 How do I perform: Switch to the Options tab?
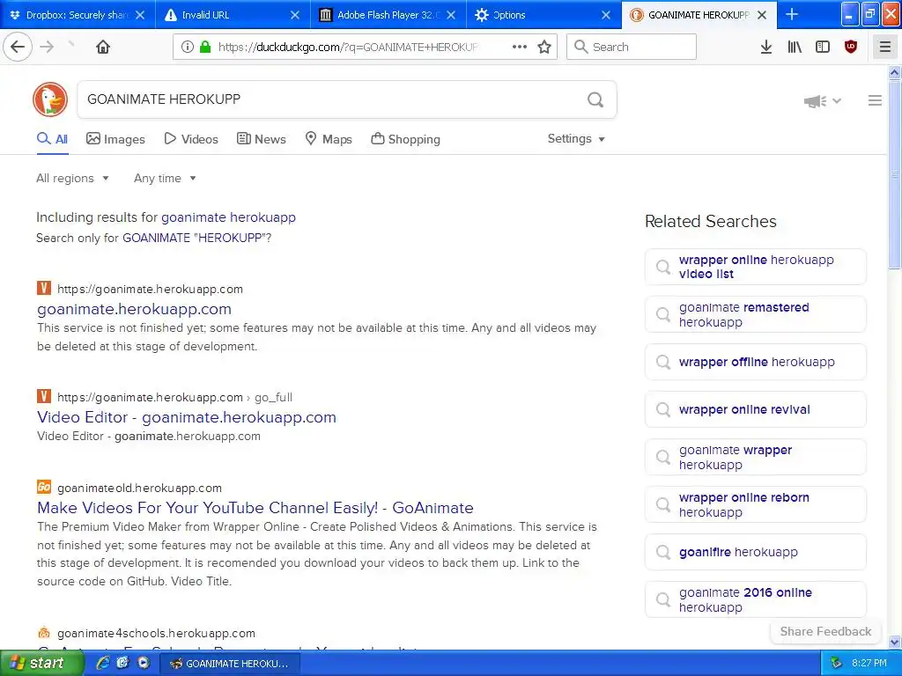click(535, 15)
